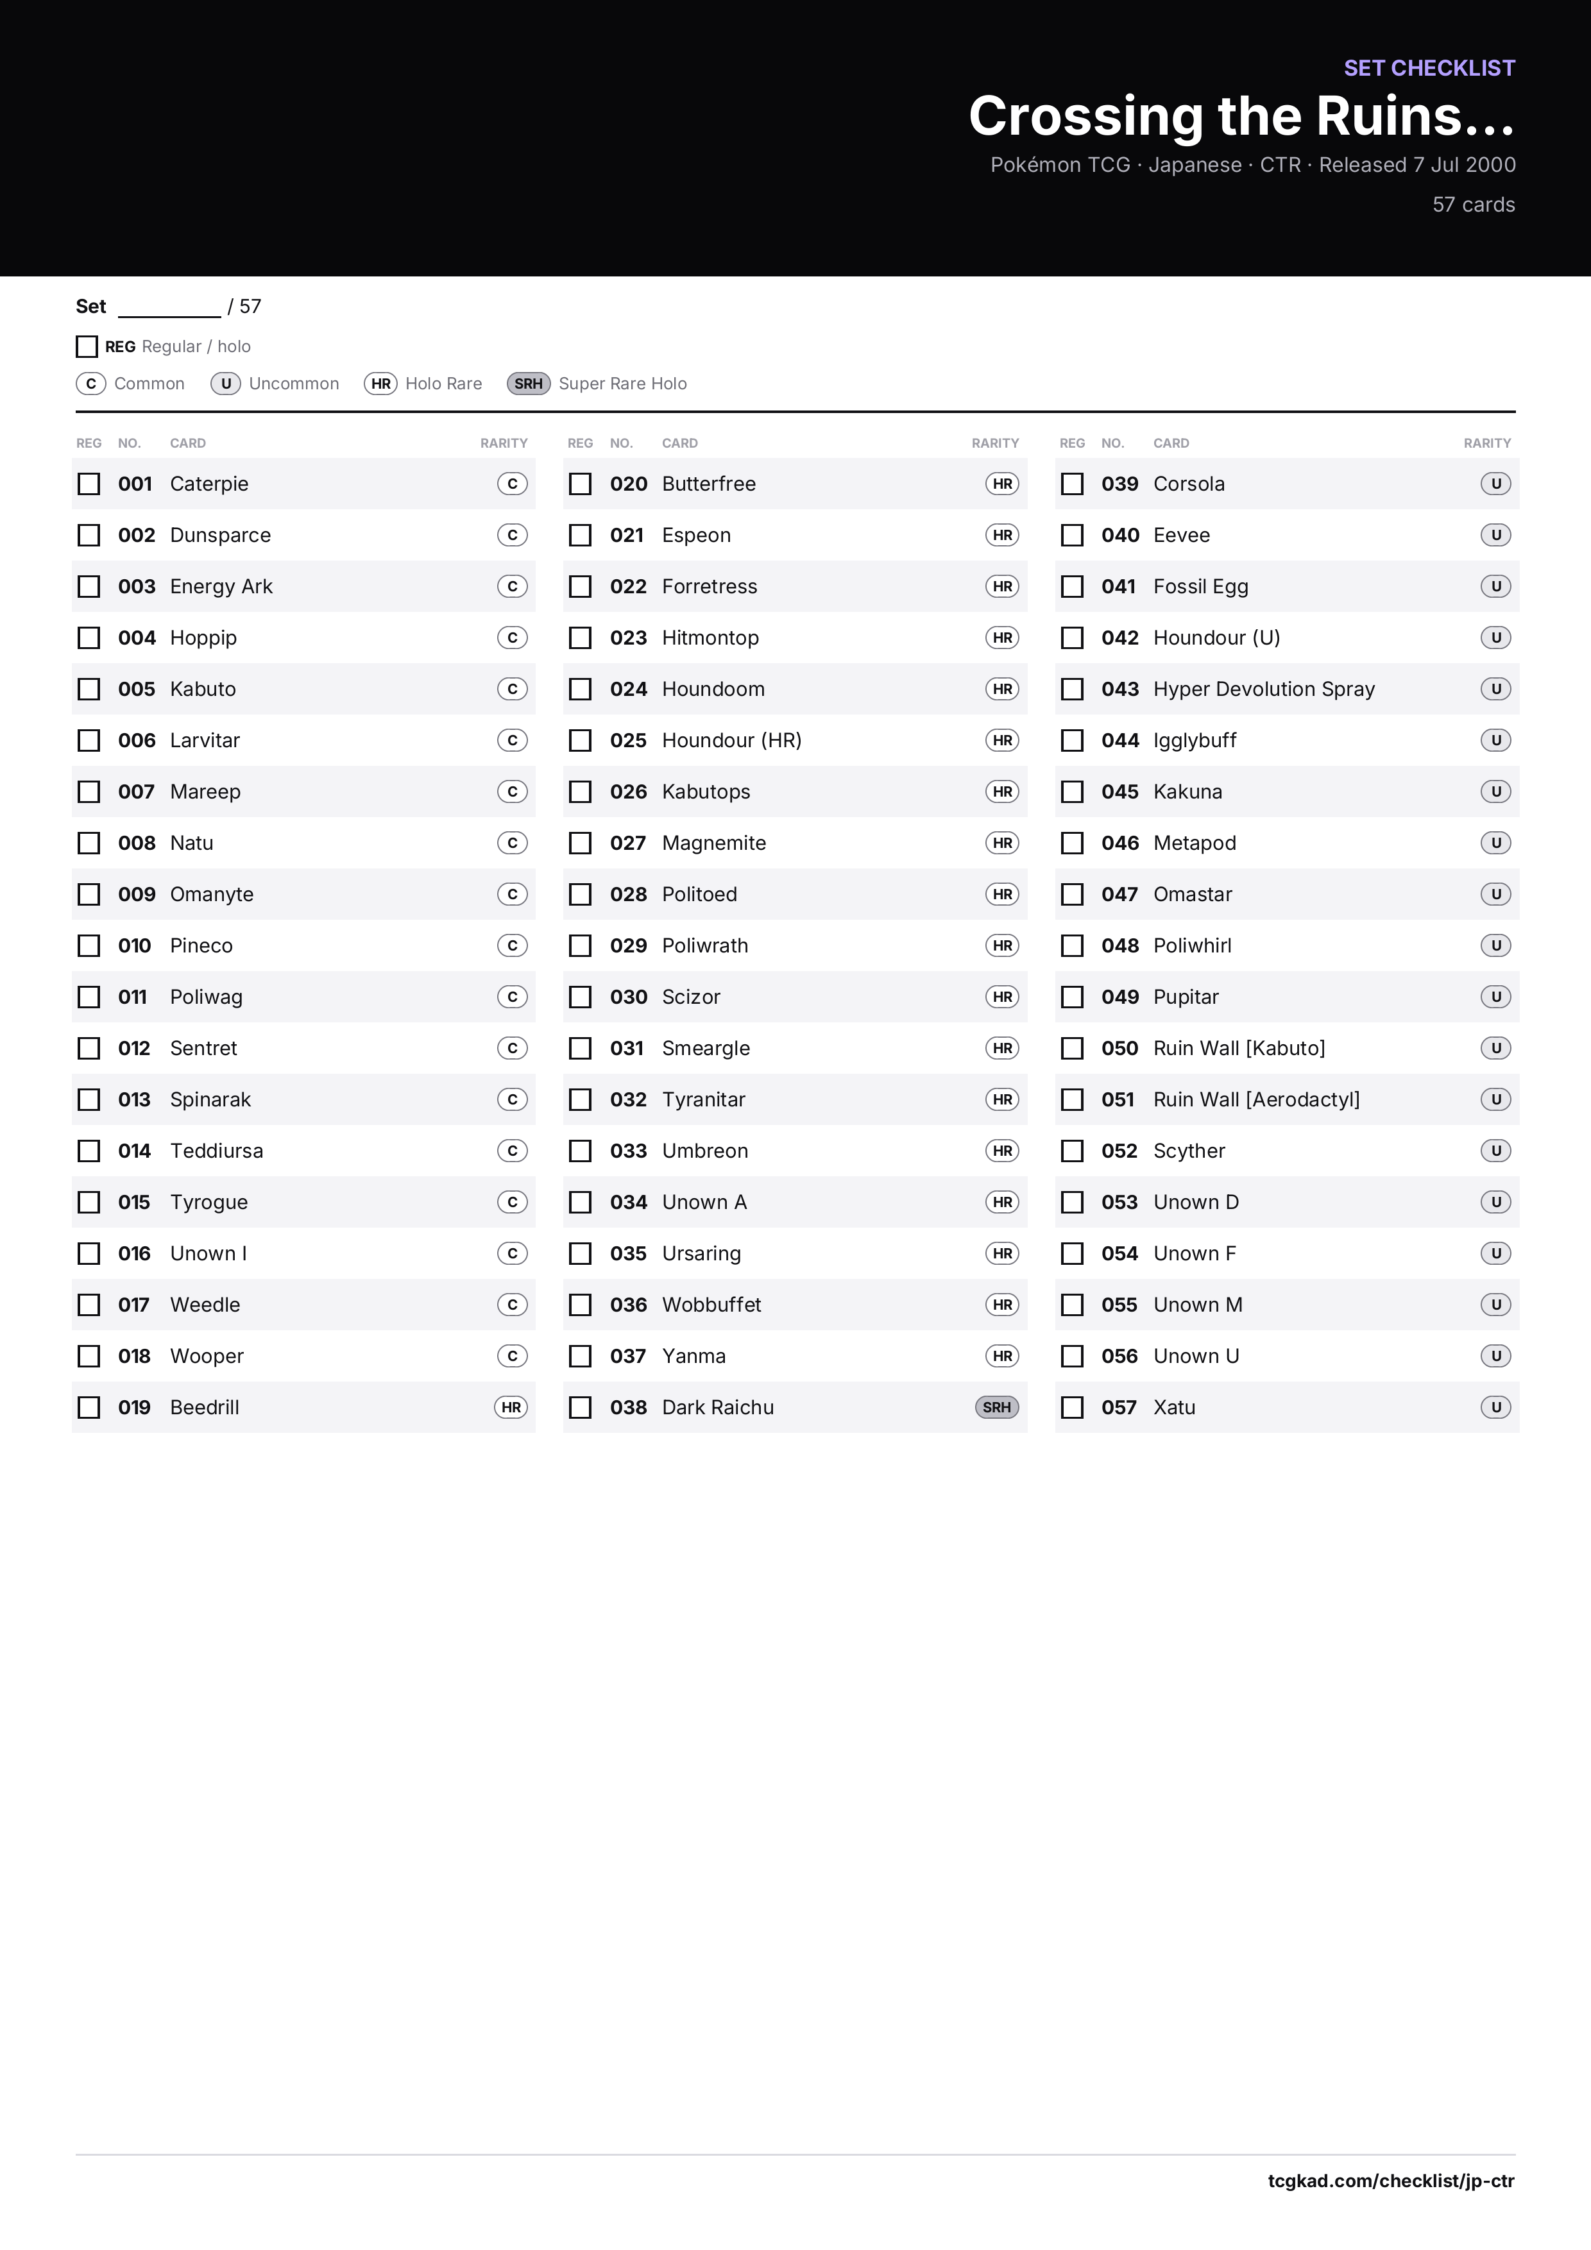Check the box for 021 Espeon
Screen dimensions: 1591x2250
tap(581, 535)
